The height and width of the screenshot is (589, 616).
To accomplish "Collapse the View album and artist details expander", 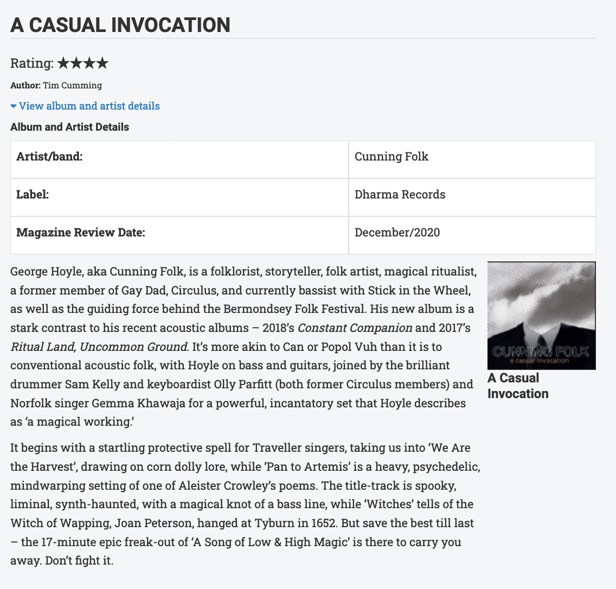I will click(x=85, y=106).
